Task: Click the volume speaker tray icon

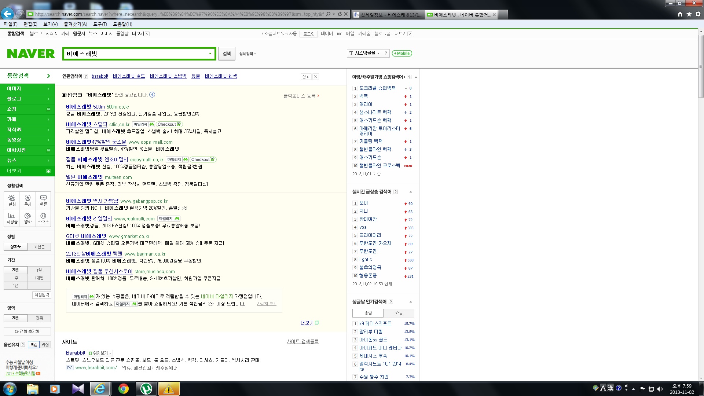Action: click(660, 389)
